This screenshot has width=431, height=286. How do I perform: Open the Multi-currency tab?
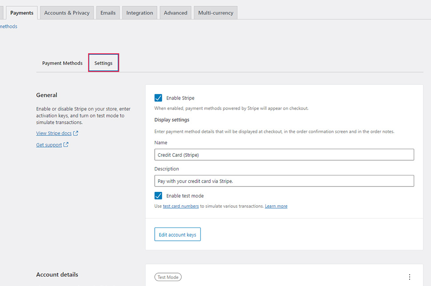click(x=216, y=13)
